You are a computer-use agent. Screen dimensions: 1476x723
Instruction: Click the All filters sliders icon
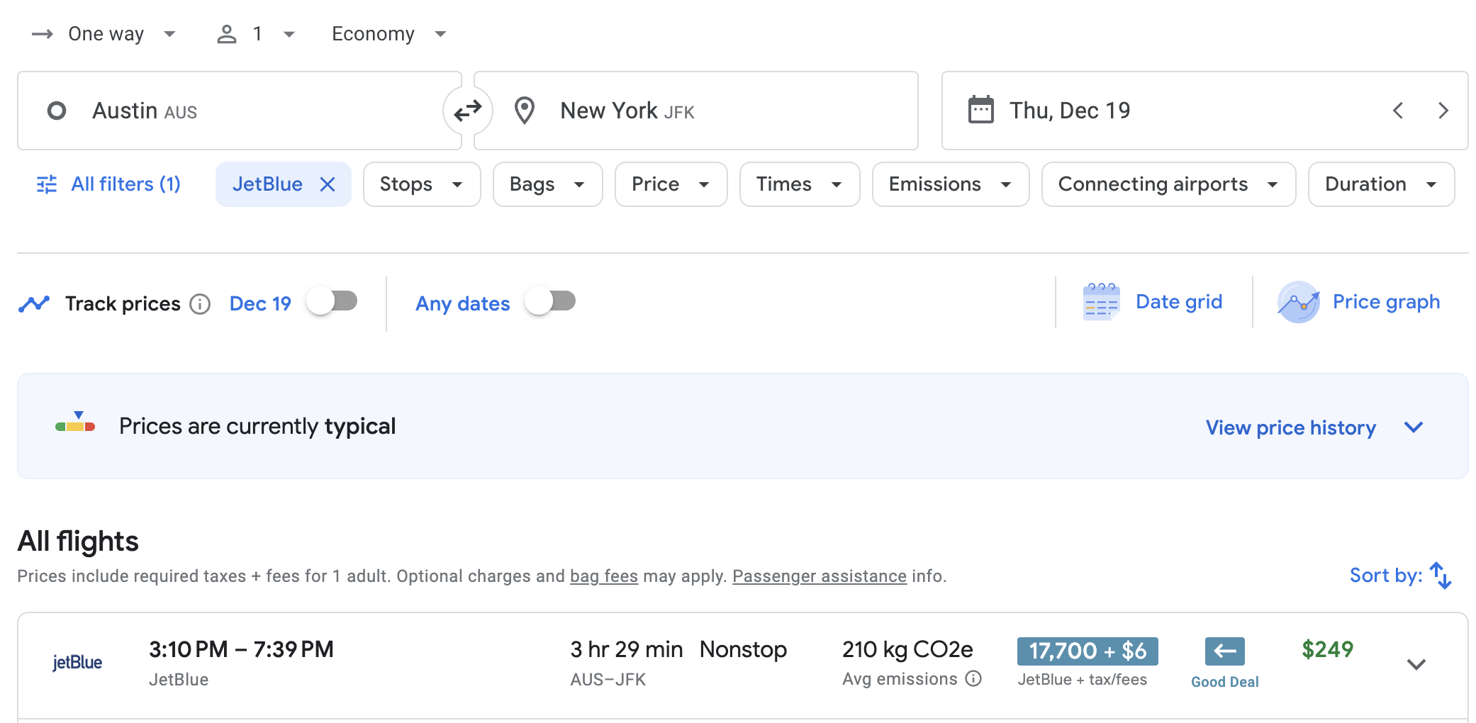pos(47,184)
